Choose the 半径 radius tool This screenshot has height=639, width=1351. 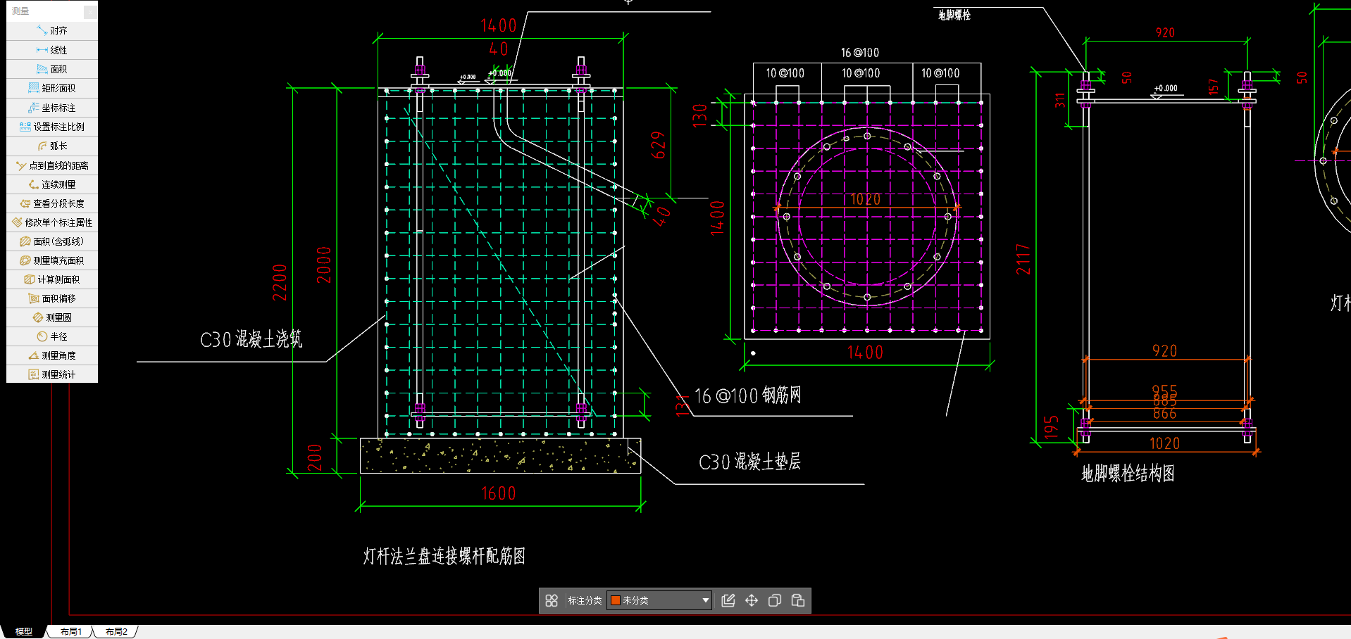(x=52, y=336)
